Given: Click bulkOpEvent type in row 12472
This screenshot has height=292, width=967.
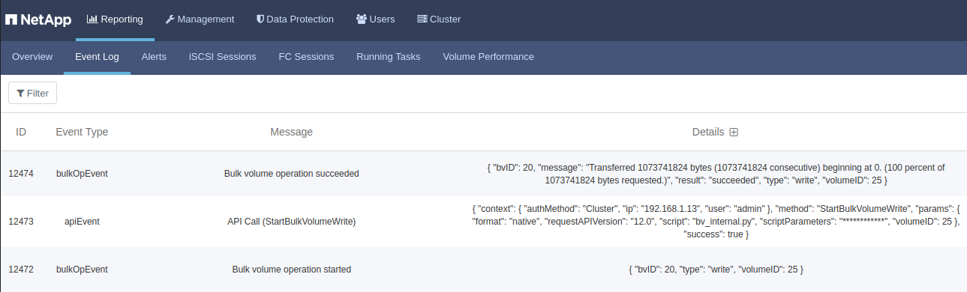Looking at the screenshot, I should pyautogui.click(x=82, y=270).
